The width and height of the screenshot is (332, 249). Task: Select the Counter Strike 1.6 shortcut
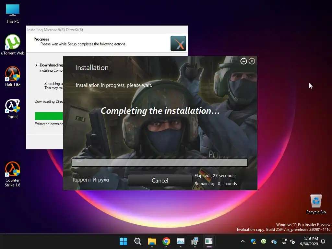tap(13, 174)
